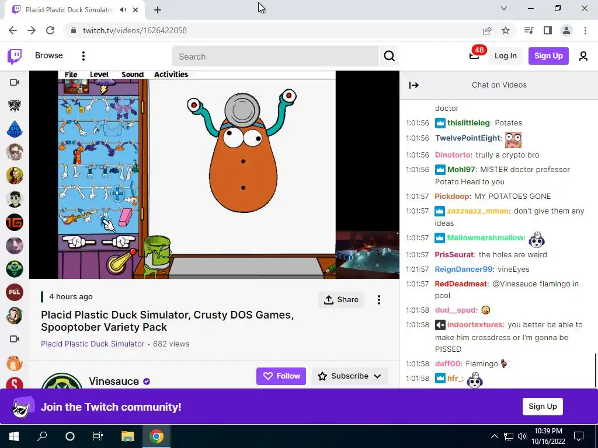Open the Chrome profile avatar
Screen dimensions: 598x448
(x=566, y=30)
